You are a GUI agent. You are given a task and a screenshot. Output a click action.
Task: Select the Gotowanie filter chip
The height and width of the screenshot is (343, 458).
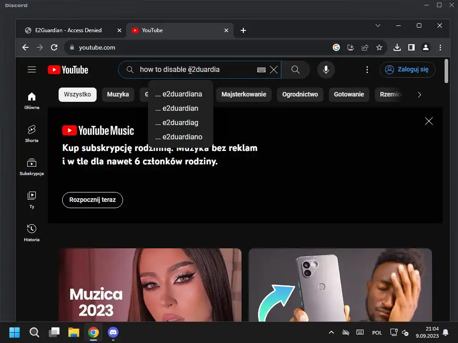point(349,95)
